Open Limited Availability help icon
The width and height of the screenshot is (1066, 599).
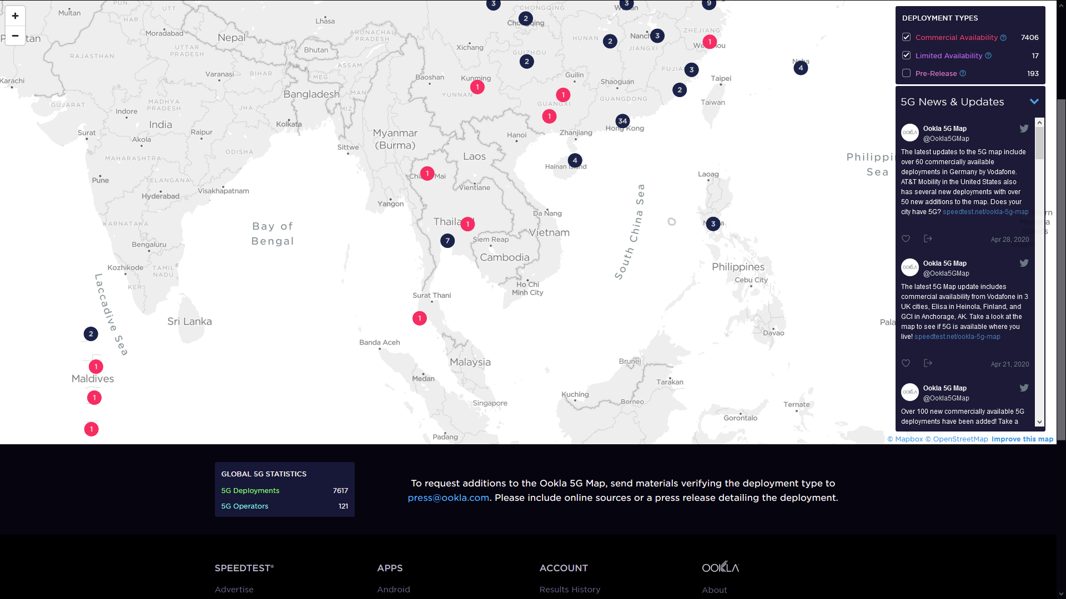(988, 55)
